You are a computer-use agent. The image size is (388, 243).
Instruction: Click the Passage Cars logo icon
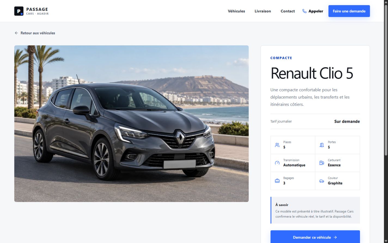19,11
